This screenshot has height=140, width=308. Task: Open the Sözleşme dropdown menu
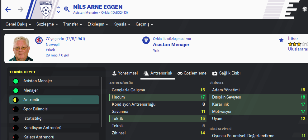(47, 24)
